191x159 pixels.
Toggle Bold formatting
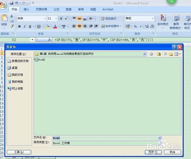click(x=19, y=26)
